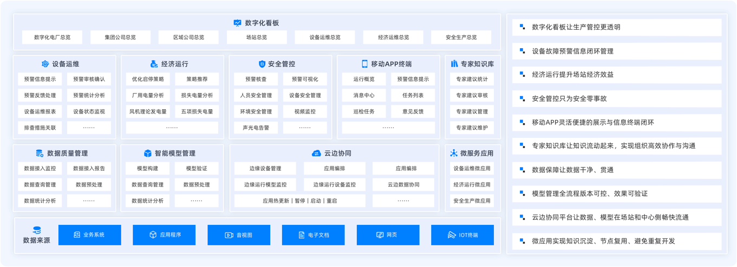Image resolution: width=737 pixels, height=267 pixels.
Task: Click the 专家知识库 books icon
Action: point(454,64)
